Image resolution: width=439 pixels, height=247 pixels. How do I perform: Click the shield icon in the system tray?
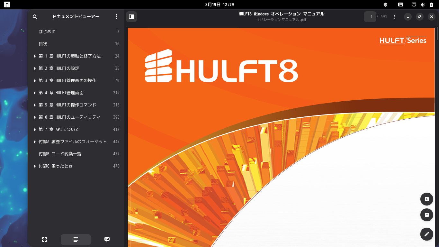click(x=386, y=5)
